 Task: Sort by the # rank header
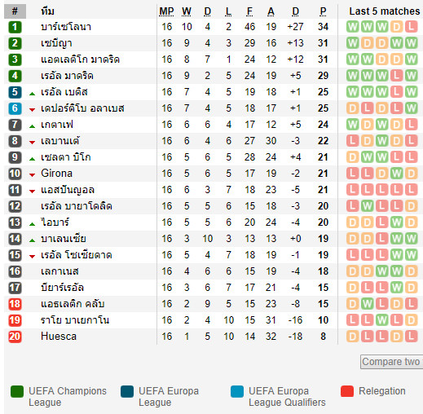[15, 11]
